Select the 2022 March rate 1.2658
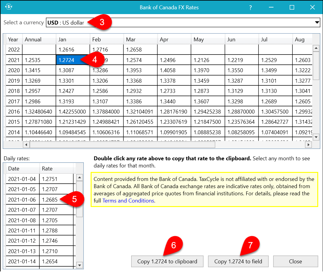323x272 pixels. tap(140, 49)
